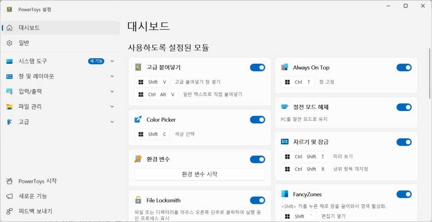
Task: Expand the 고급 section chevron
Action: click(x=112, y=122)
